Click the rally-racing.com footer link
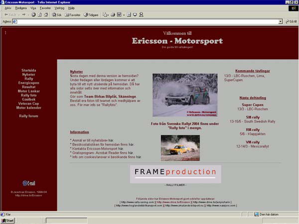The image size is (299, 224). (x=138, y=202)
